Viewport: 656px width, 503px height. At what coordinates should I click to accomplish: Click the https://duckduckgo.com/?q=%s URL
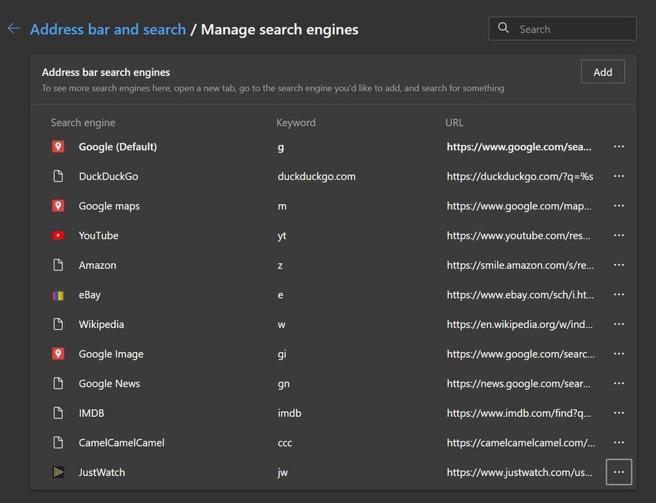pos(520,177)
